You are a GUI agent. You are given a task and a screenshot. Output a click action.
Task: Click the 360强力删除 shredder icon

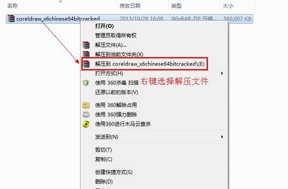tap(86, 114)
